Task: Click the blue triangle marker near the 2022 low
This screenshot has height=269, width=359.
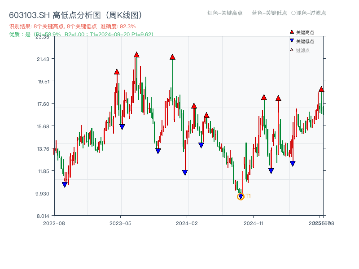Action: 65,184
